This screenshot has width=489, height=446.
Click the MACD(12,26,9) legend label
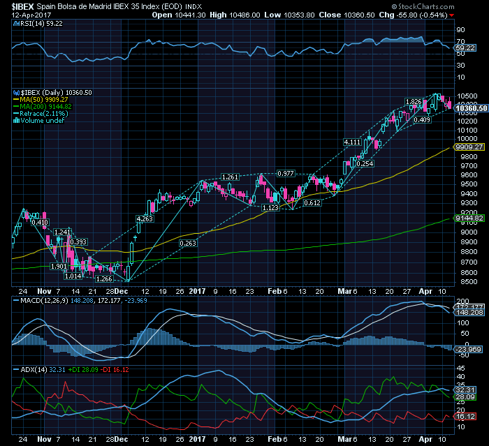[44, 301]
